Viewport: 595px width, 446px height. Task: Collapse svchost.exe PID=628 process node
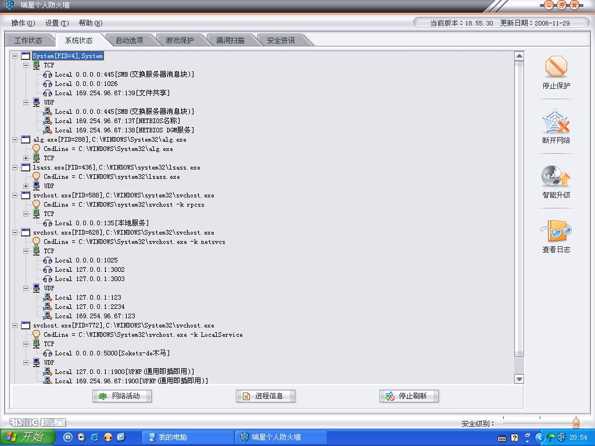point(15,232)
